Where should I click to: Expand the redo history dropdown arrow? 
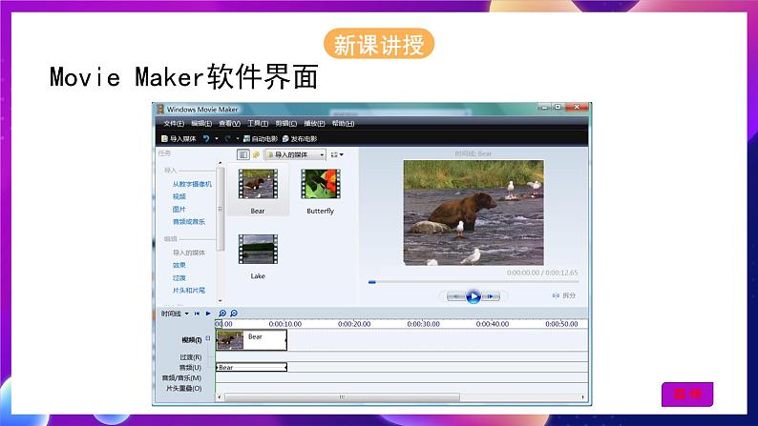[x=238, y=138]
